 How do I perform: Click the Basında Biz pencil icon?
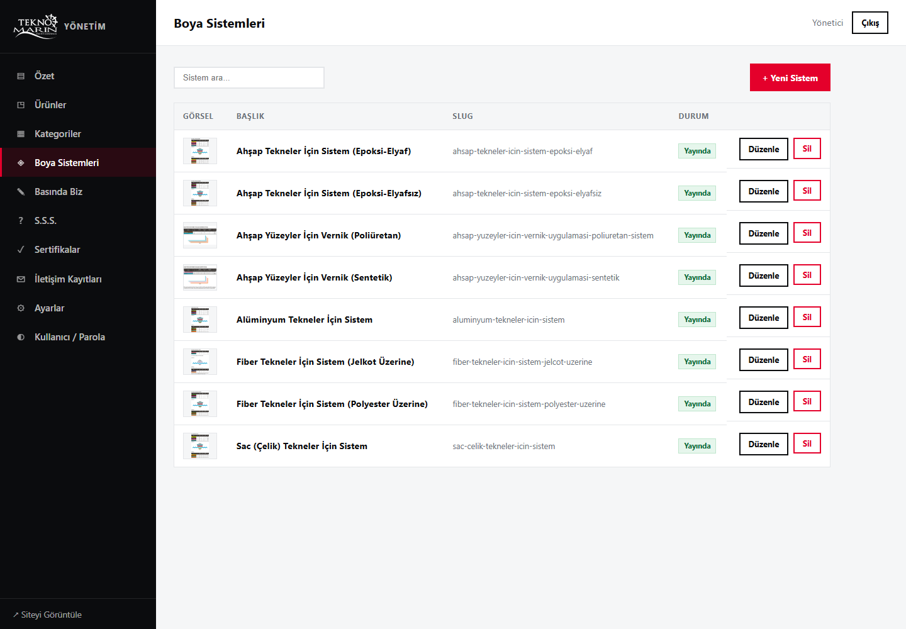point(21,192)
